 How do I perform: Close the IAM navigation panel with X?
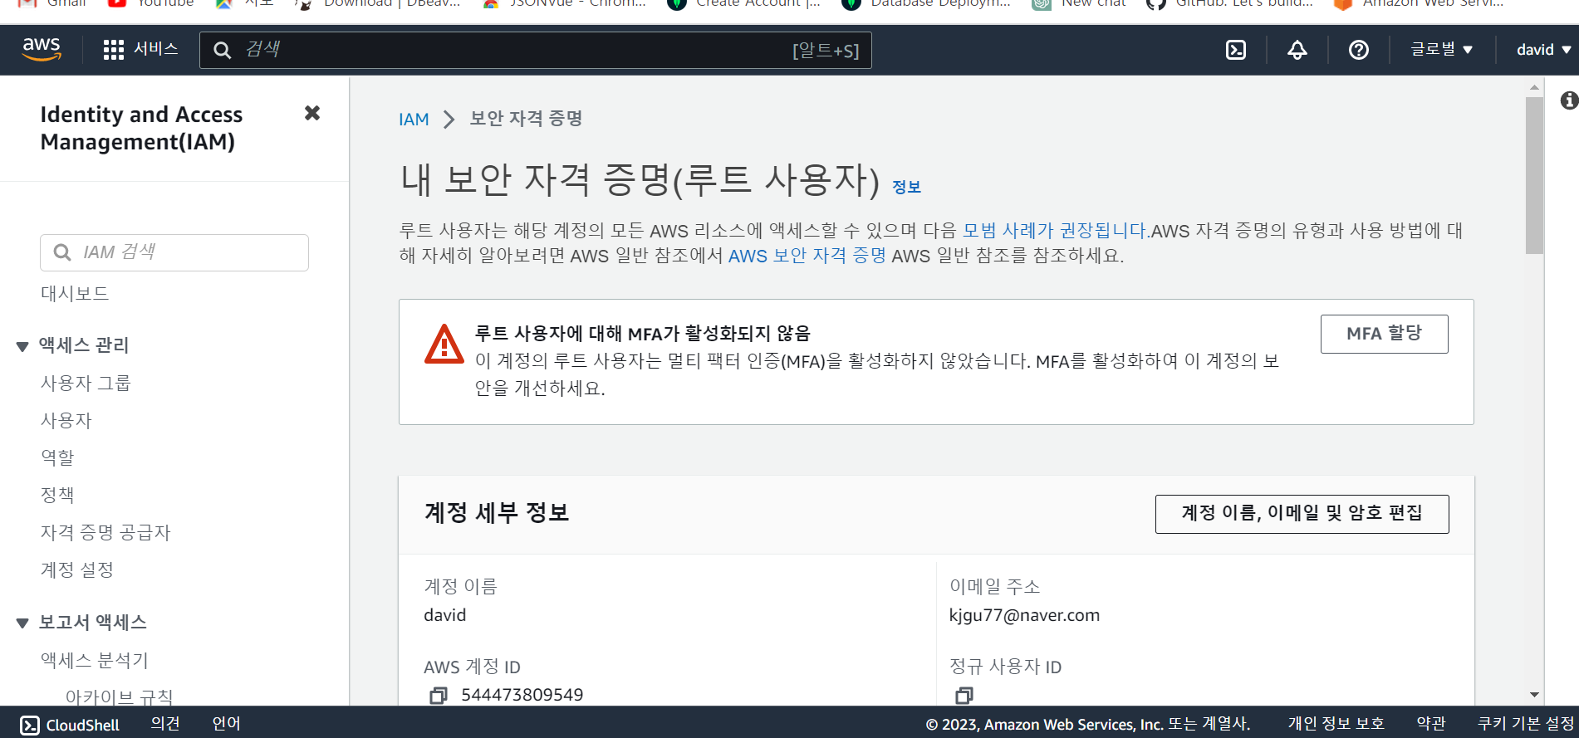tap(312, 113)
